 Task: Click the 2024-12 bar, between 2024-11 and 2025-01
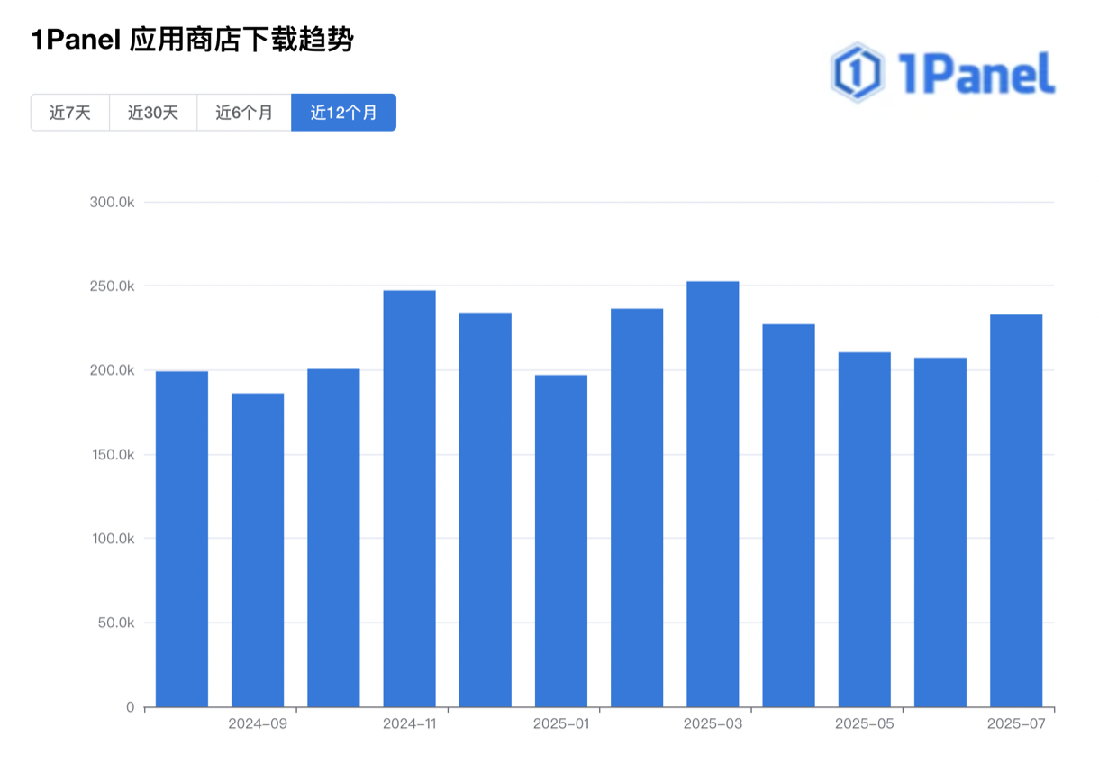[x=486, y=510]
